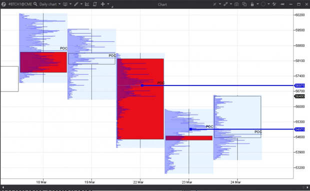The width and height of the screenshot is (310, 191).
Task: Click the chart mode monitor icon
Action: (65, 4)
